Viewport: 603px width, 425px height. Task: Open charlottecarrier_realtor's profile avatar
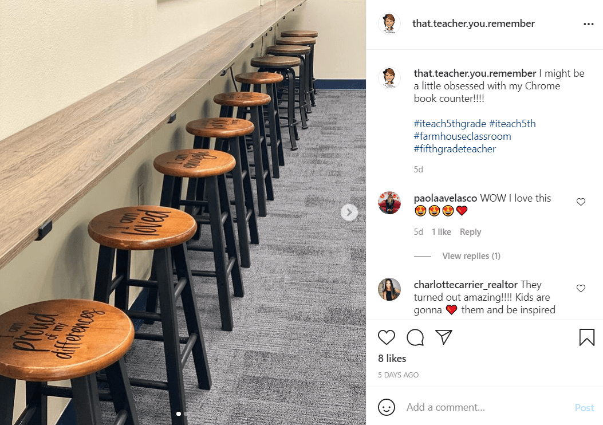pyautogui.click(x=389, y=289)
